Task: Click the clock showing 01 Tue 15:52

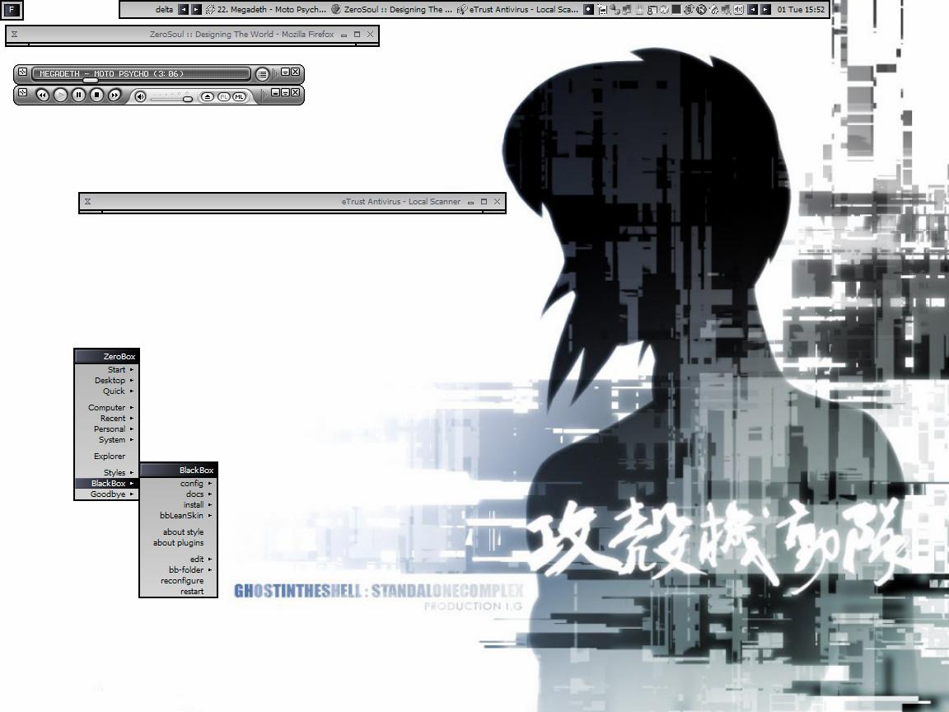Action: [x=801, y=10]
